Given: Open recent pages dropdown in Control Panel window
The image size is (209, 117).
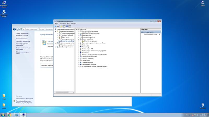Looking at the screenshot, I should click(20, 29).
